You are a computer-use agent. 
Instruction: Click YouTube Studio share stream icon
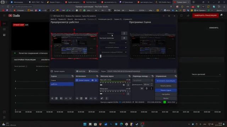(188, 16)
